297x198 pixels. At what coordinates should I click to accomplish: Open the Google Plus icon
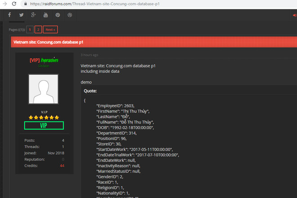[34, 15]
